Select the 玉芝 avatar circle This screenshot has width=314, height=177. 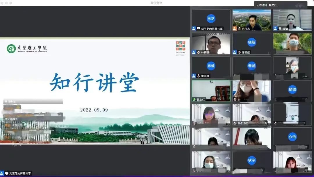point(211,19)
